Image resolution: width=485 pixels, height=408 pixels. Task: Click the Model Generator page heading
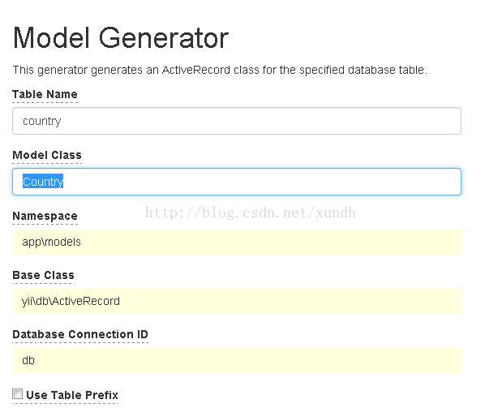coord(121,38)
